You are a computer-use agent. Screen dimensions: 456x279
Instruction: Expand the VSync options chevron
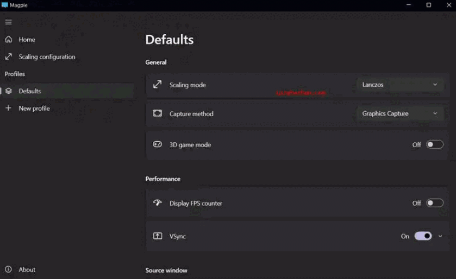440,236
